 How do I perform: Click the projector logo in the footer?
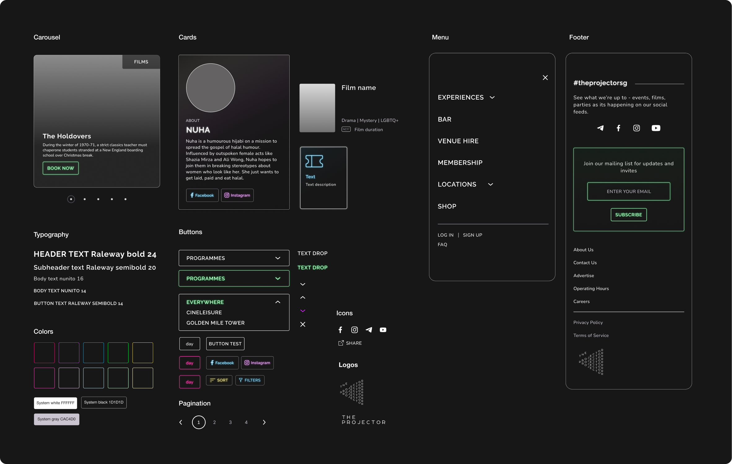pyautogui.click(x=591, y=362)
